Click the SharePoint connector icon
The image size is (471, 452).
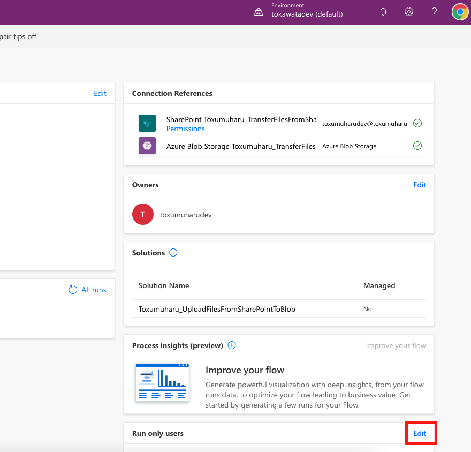coord(147,123)
